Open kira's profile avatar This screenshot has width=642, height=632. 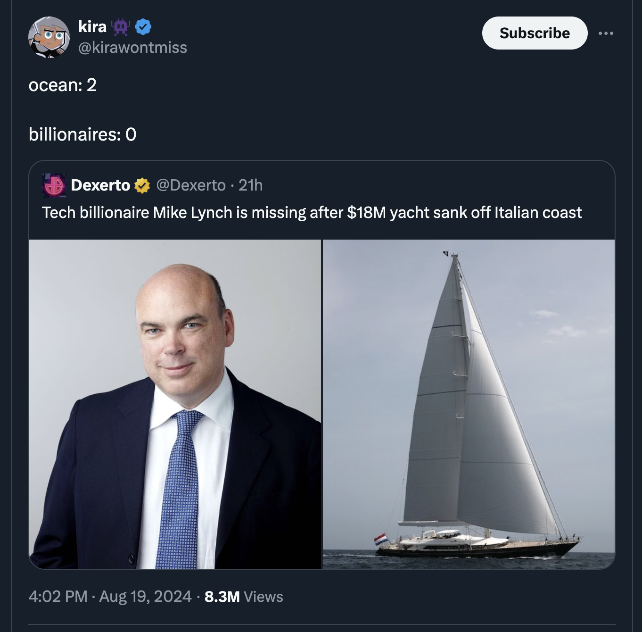tap(49, 37)
